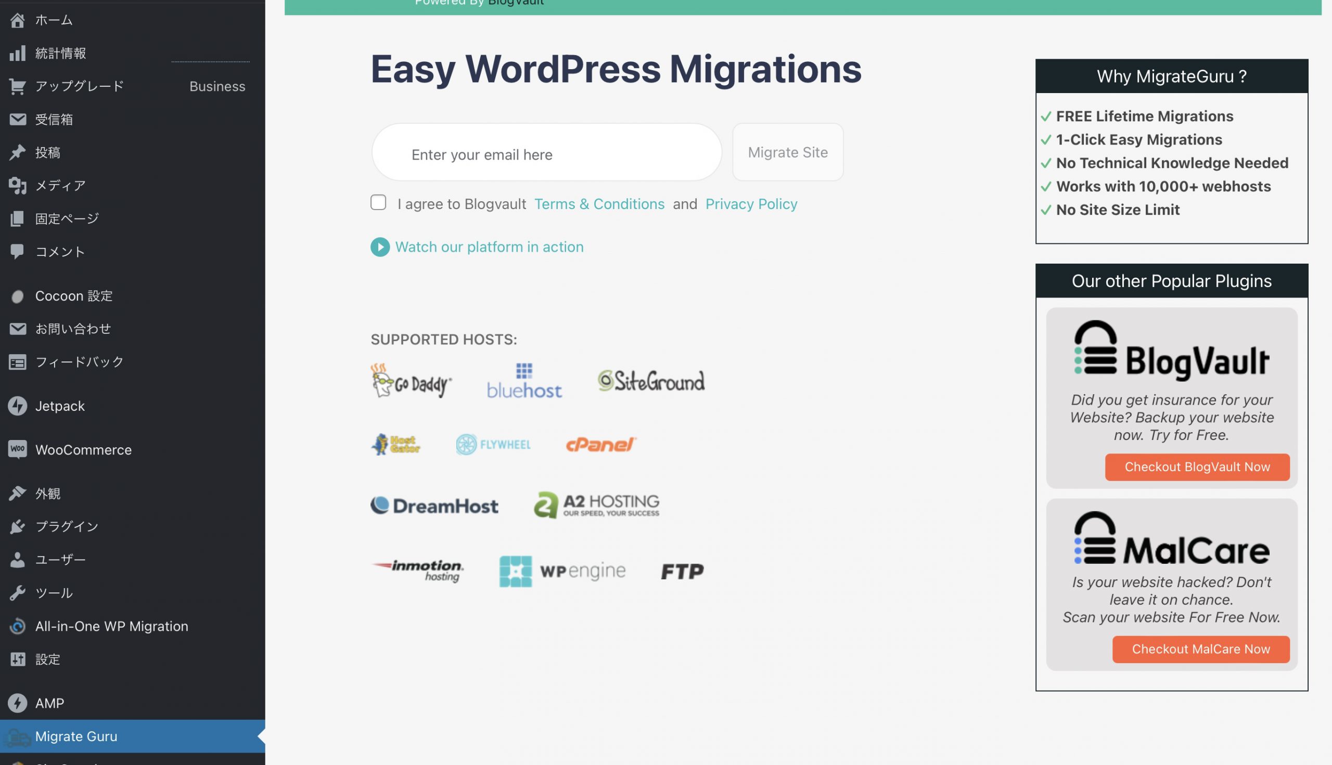The image size is (1332, 765).
Task: Click Checkout BlogVault Now button
Action: point(1197,466)
